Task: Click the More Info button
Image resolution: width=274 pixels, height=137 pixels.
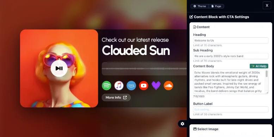Action: pyautogui.click(x=116, y=98)
